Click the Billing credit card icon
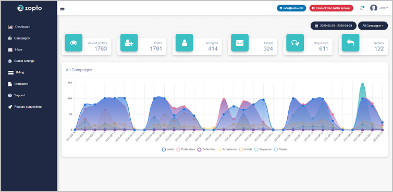 10,73
